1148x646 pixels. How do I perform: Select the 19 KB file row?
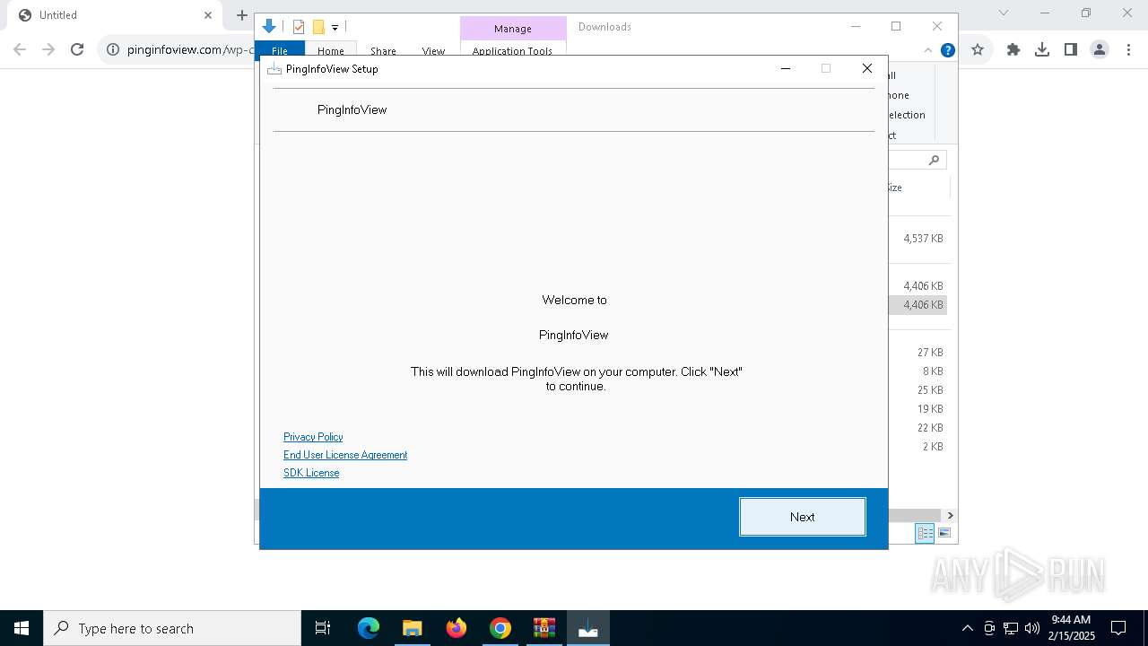(919, 409)
